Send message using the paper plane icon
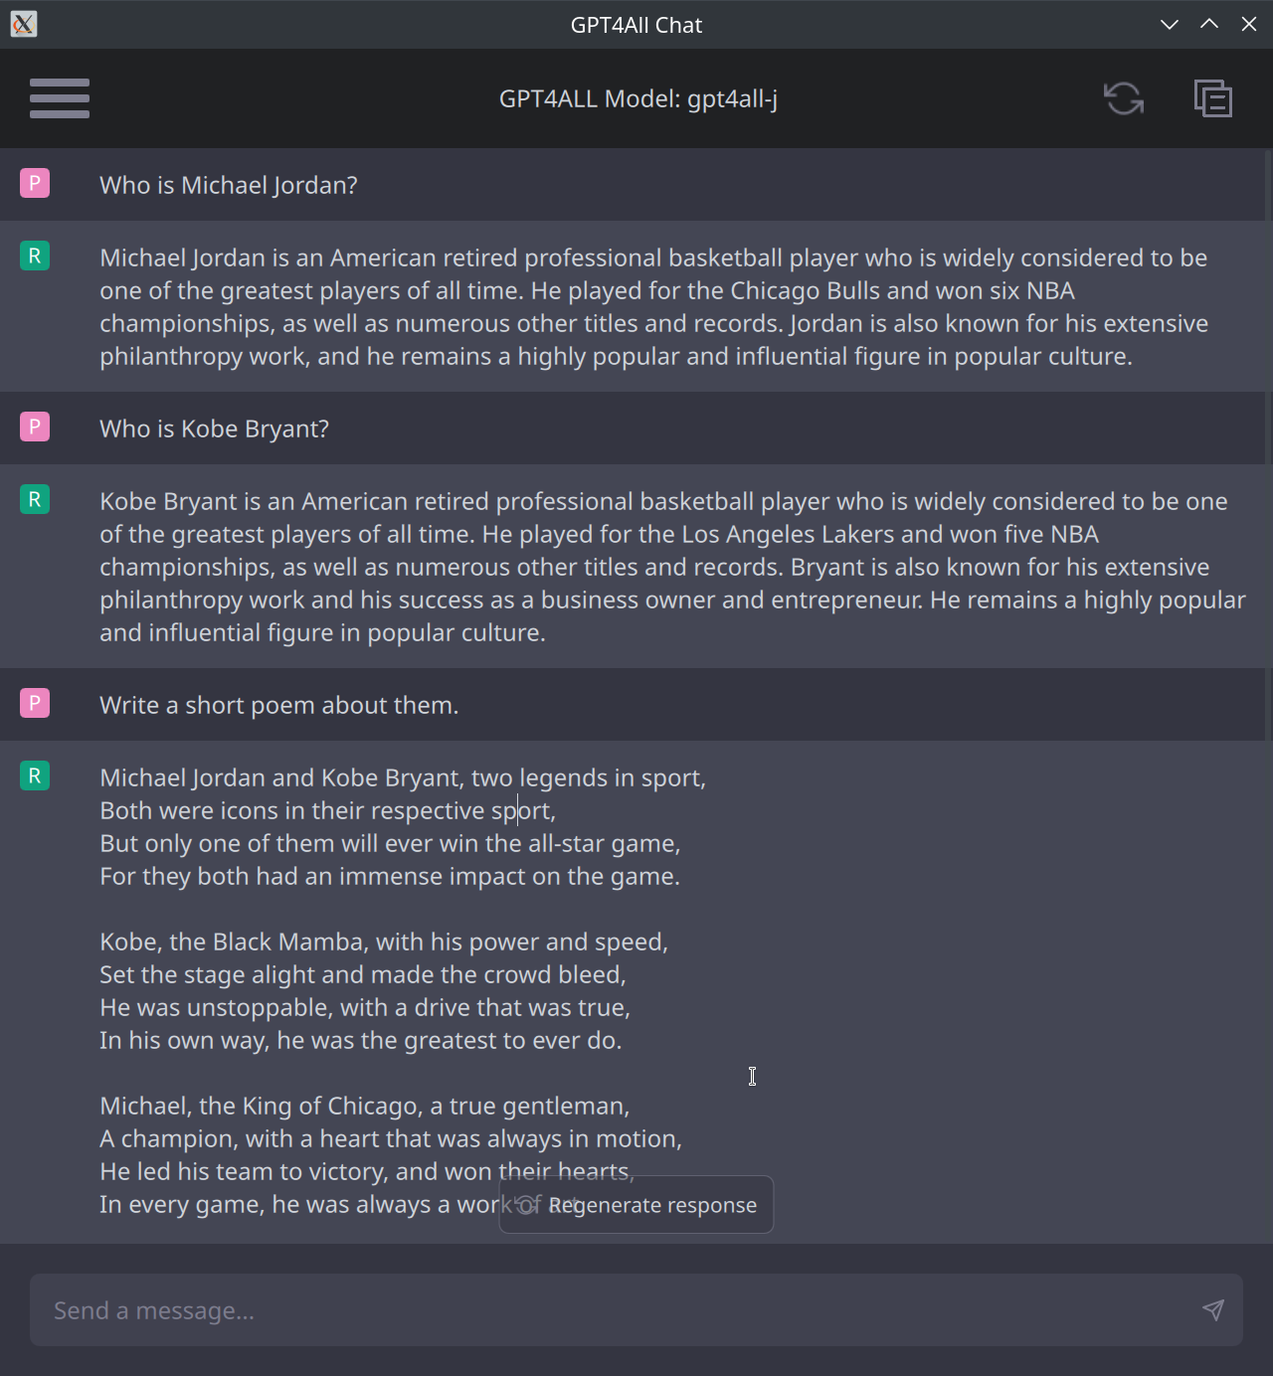This screenshot has width=1273, height=1376. pyautogui.click(x=1213, y=1310)
